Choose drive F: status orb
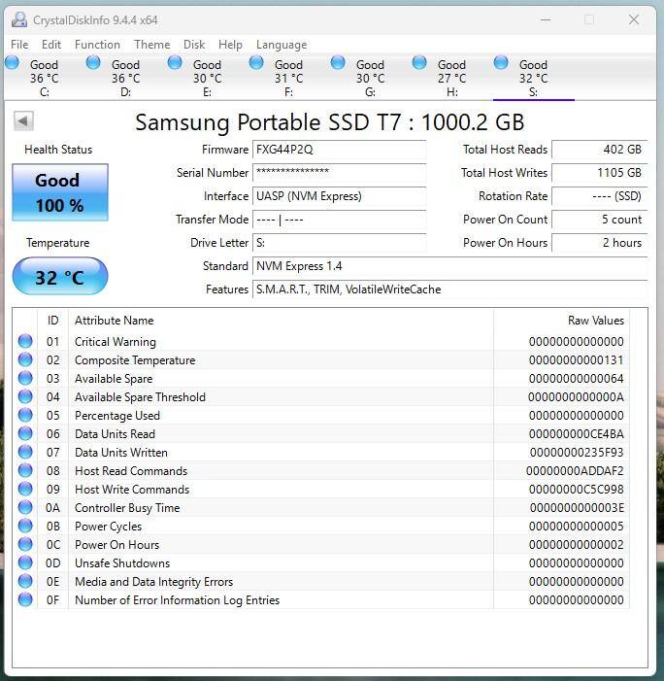Viewport: 664px width, 681px height. point(256,63)
